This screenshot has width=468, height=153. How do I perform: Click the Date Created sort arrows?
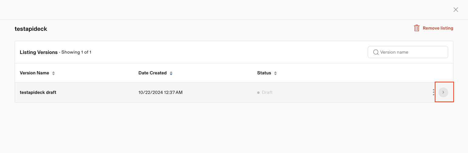click(x=171, y=73)
